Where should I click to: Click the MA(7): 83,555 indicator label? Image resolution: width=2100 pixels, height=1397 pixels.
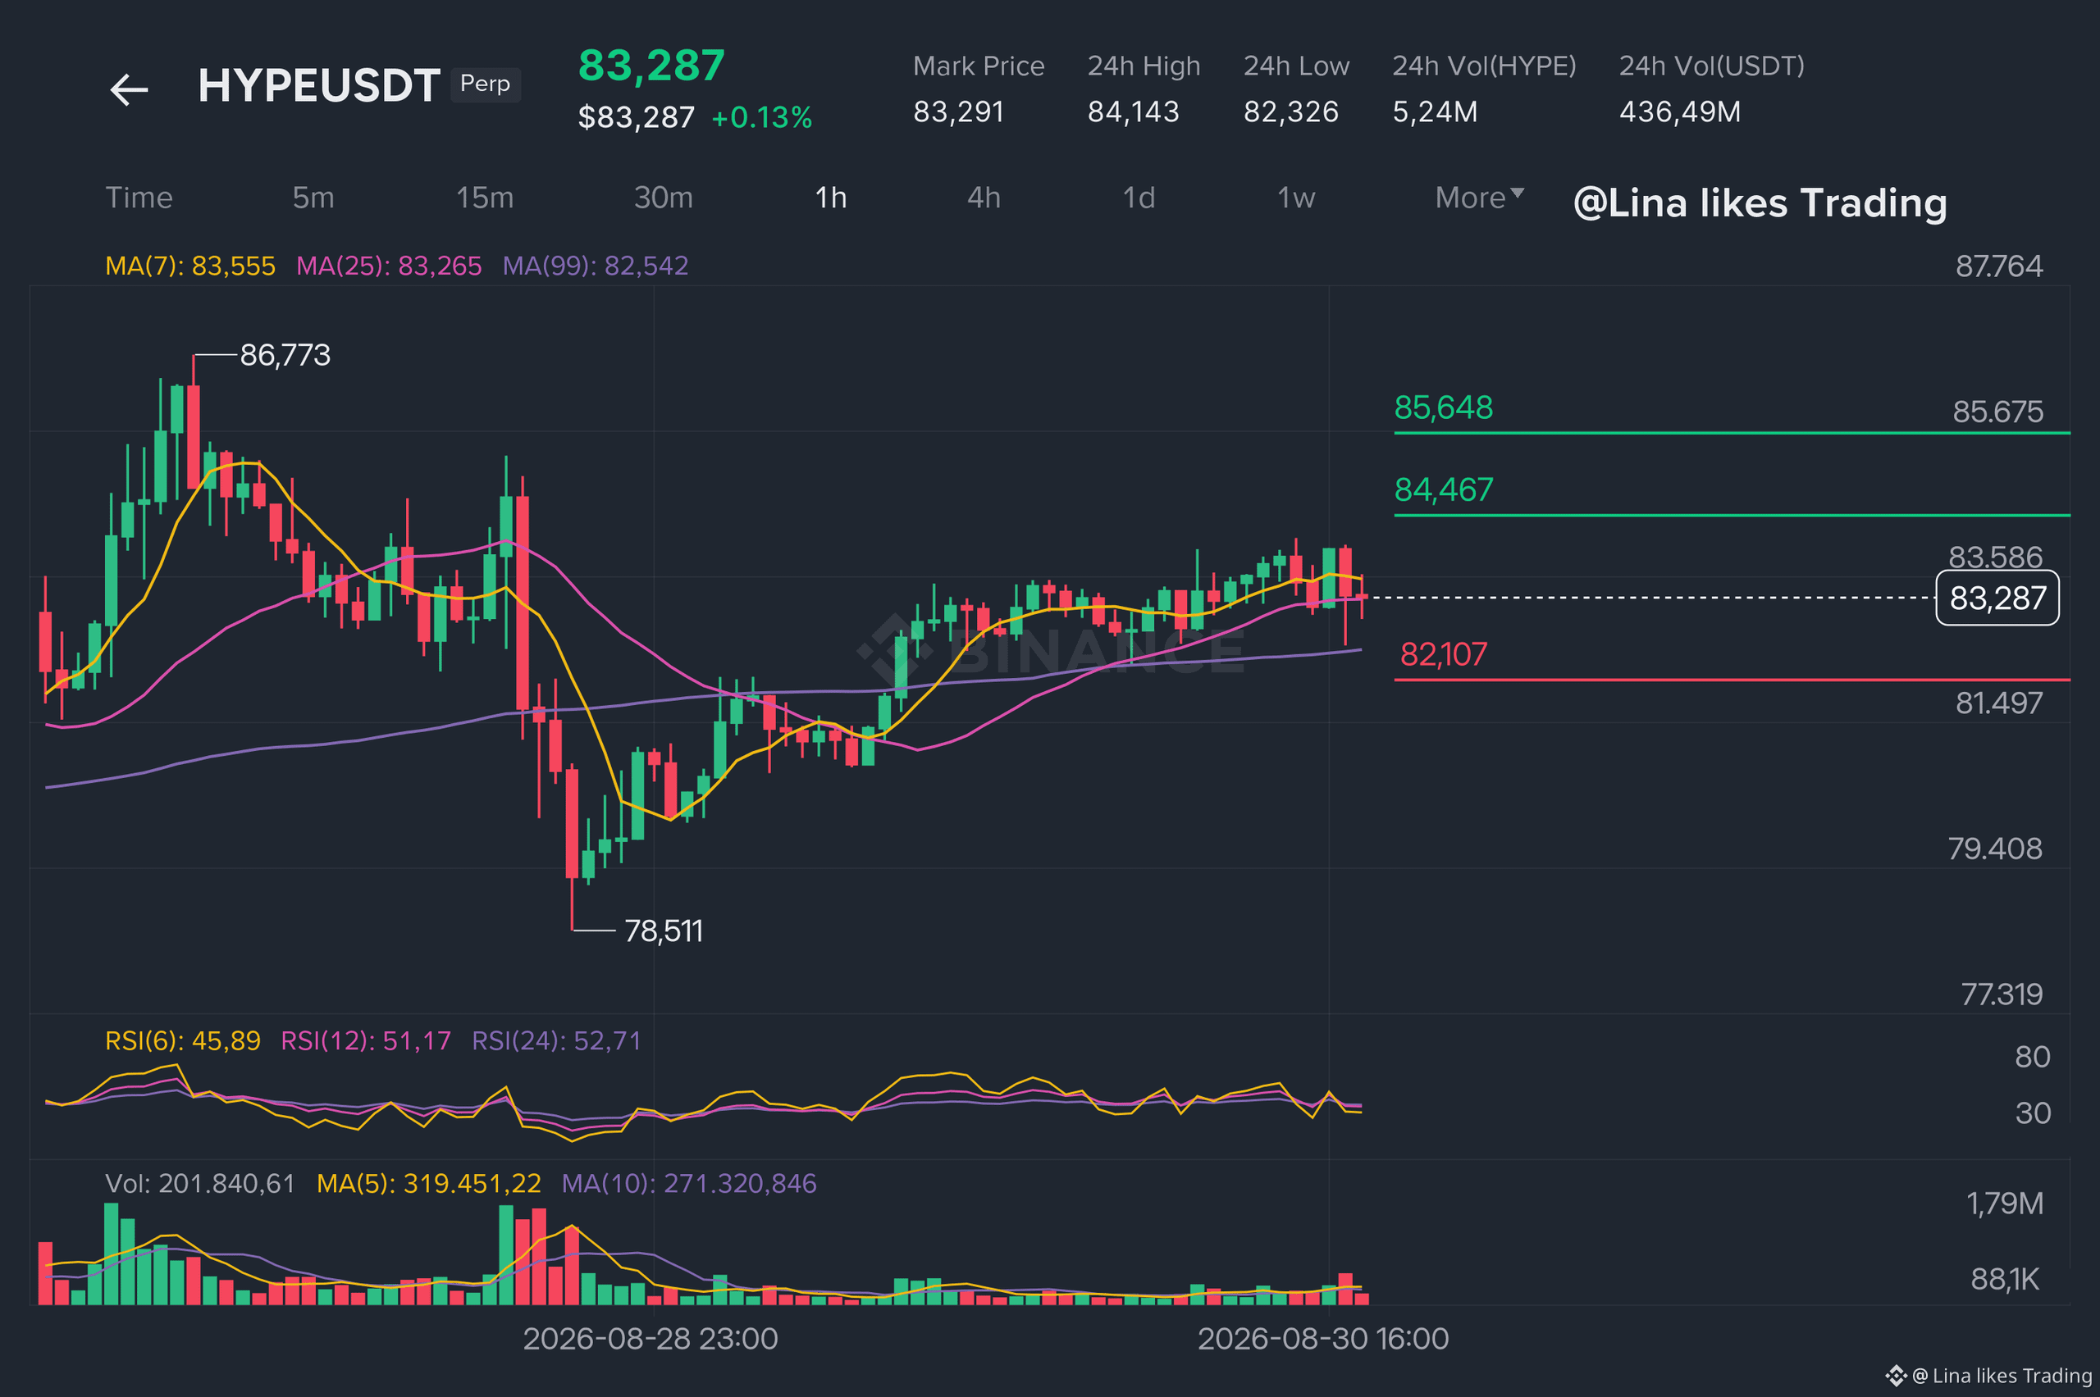(x=189, y=266)
